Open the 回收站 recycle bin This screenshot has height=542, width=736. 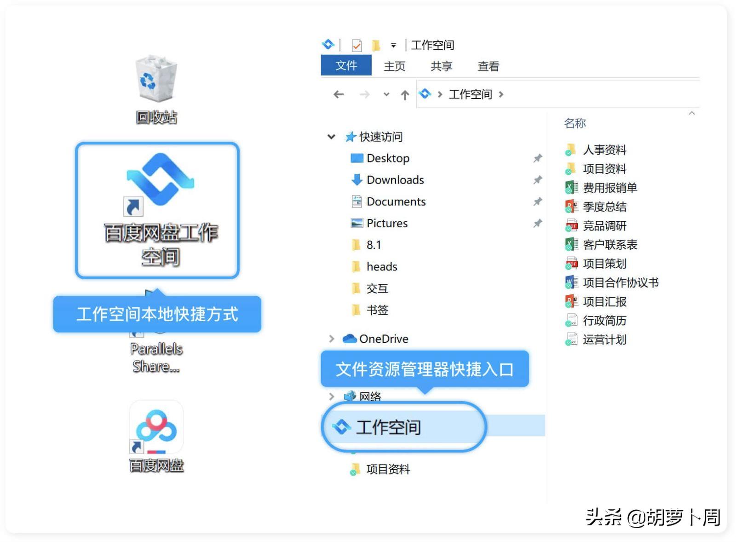click(x=155, y=83)
